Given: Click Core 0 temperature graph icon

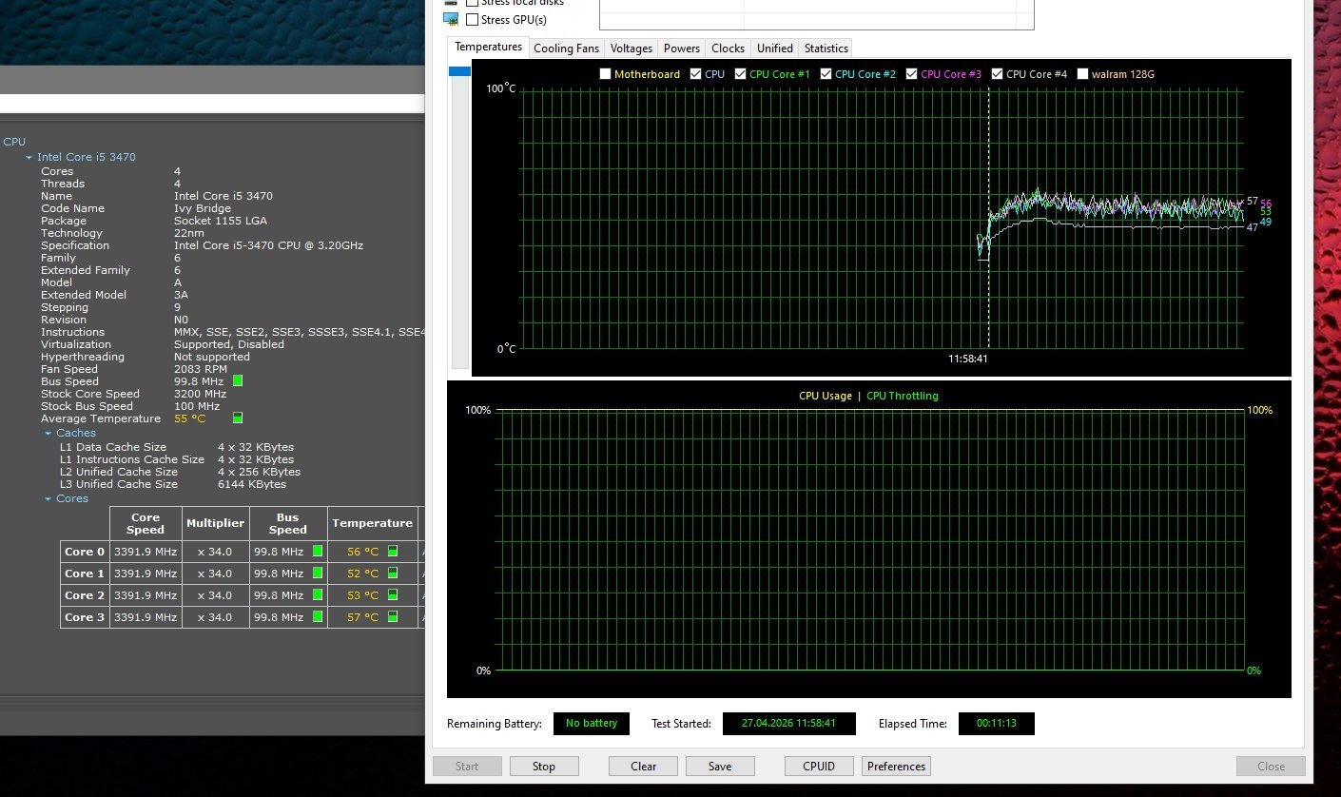Looking at the screenshot, I should pos(393,552).
